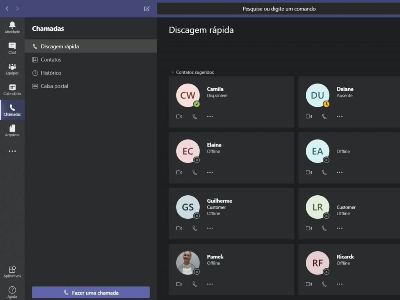Click the LR contact avatar
Viewport: 400px width, 300px height.
point(317,207)
